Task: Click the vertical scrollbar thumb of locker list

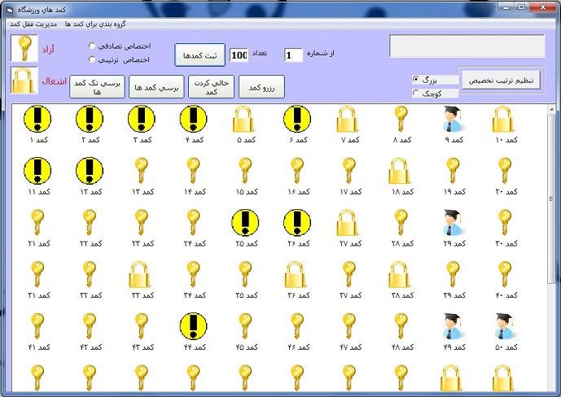Action: (552, 198)
